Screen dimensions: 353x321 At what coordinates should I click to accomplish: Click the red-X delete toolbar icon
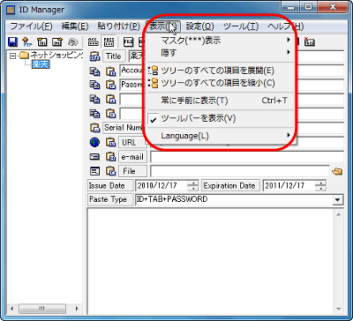tap(309, 42)
